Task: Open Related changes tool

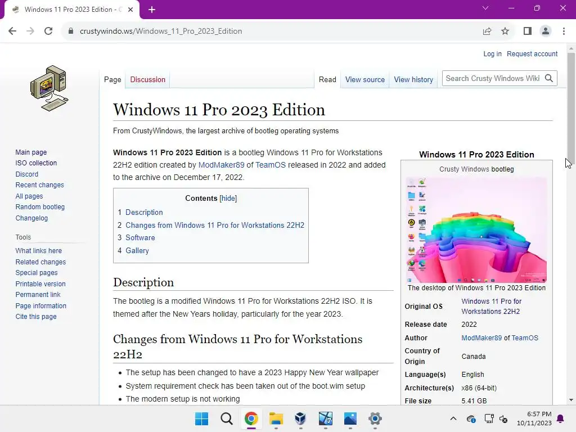Action: (40, 262)
